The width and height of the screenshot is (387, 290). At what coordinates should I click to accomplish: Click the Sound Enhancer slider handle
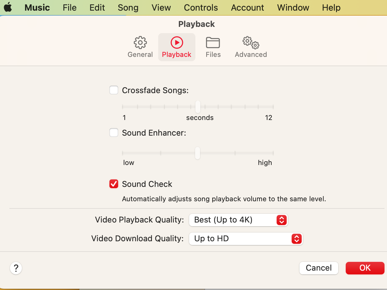(198, 153)
